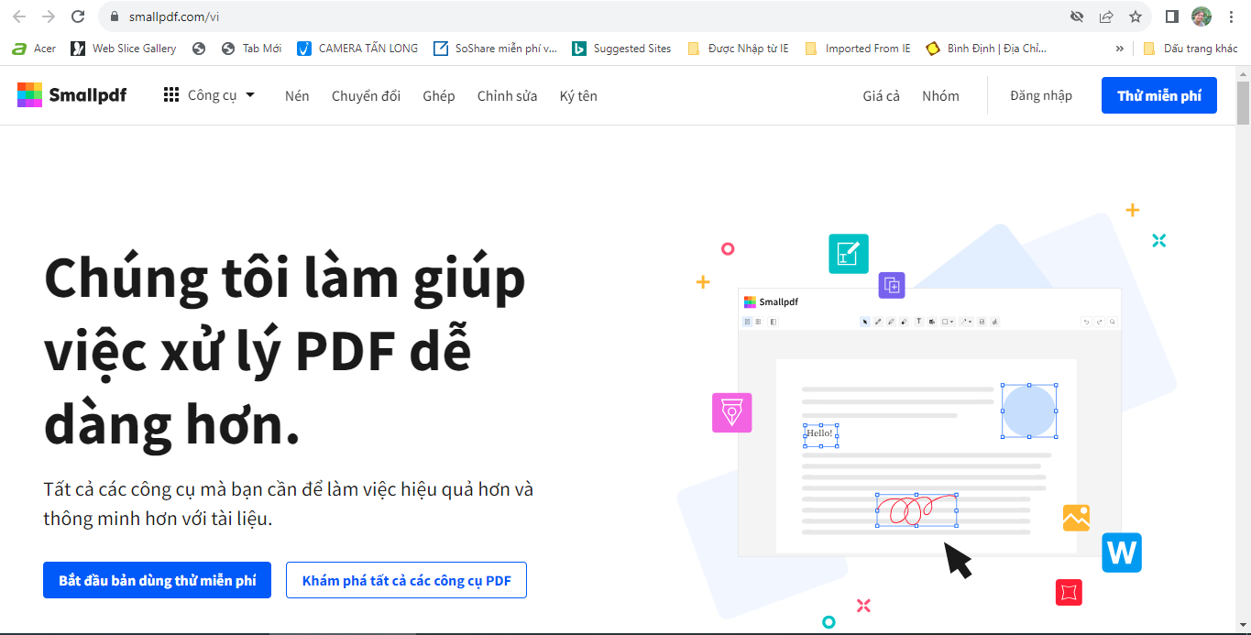Click the pink eSign pen icon in illustration
This screenshot has width=1251, height=635.
(x=732, y=412)
